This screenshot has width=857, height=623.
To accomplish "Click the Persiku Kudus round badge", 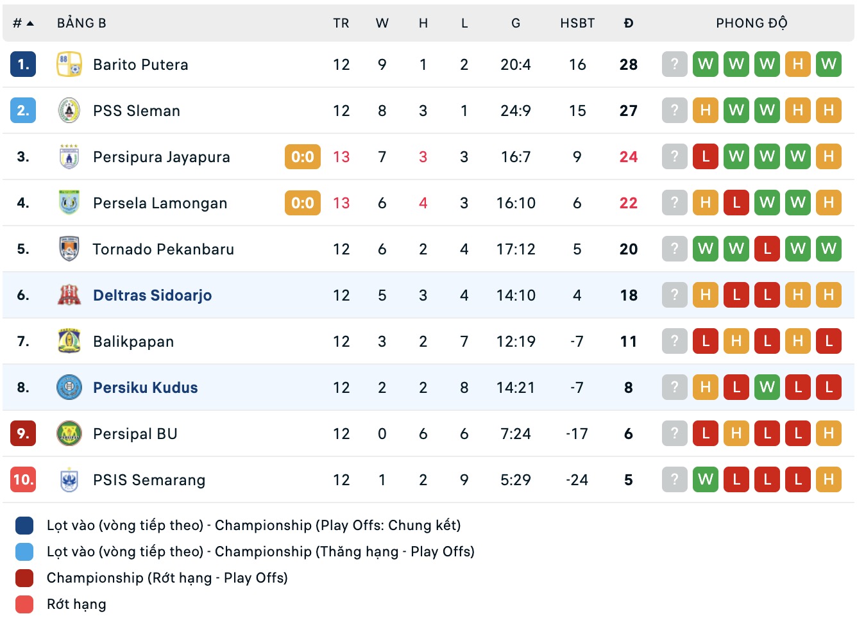I will click(x=69, y=388).
